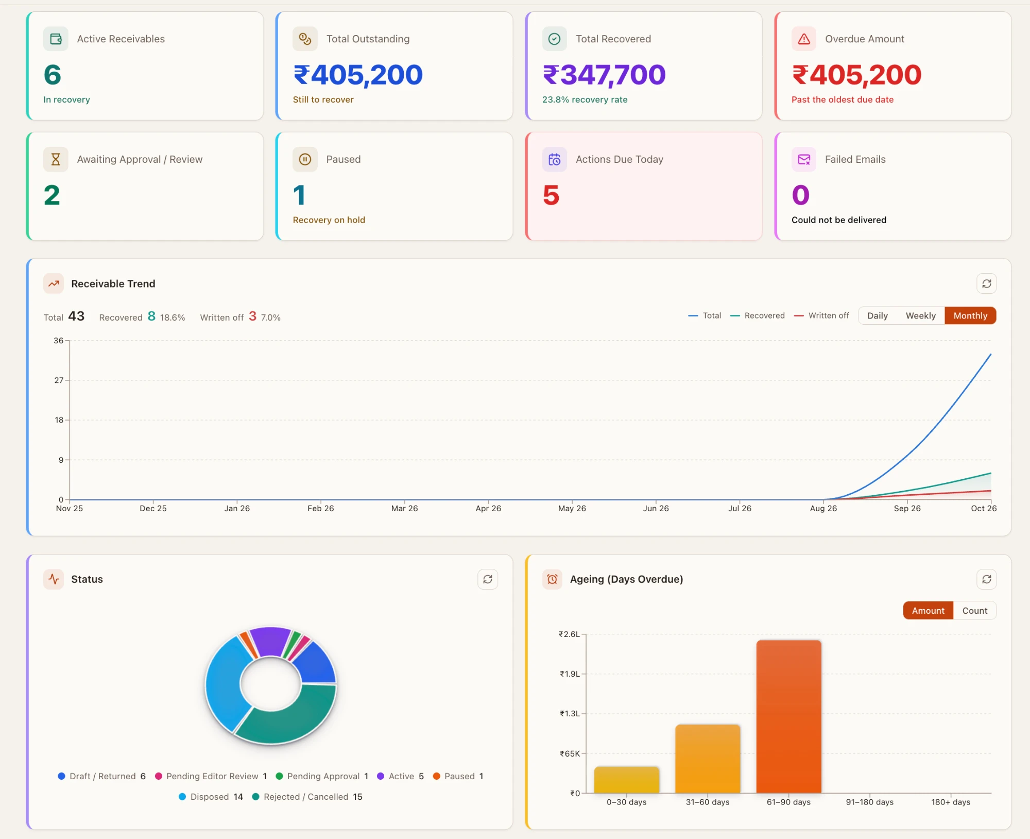The width and height of the screenshot is (1030, 839).
Task: Click the Draft / Returned legend entry
Action: pos(102,776)
